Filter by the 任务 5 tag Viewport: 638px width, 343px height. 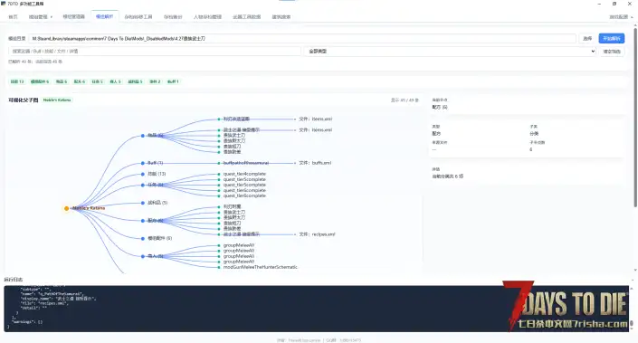click(x=97, y=81)
